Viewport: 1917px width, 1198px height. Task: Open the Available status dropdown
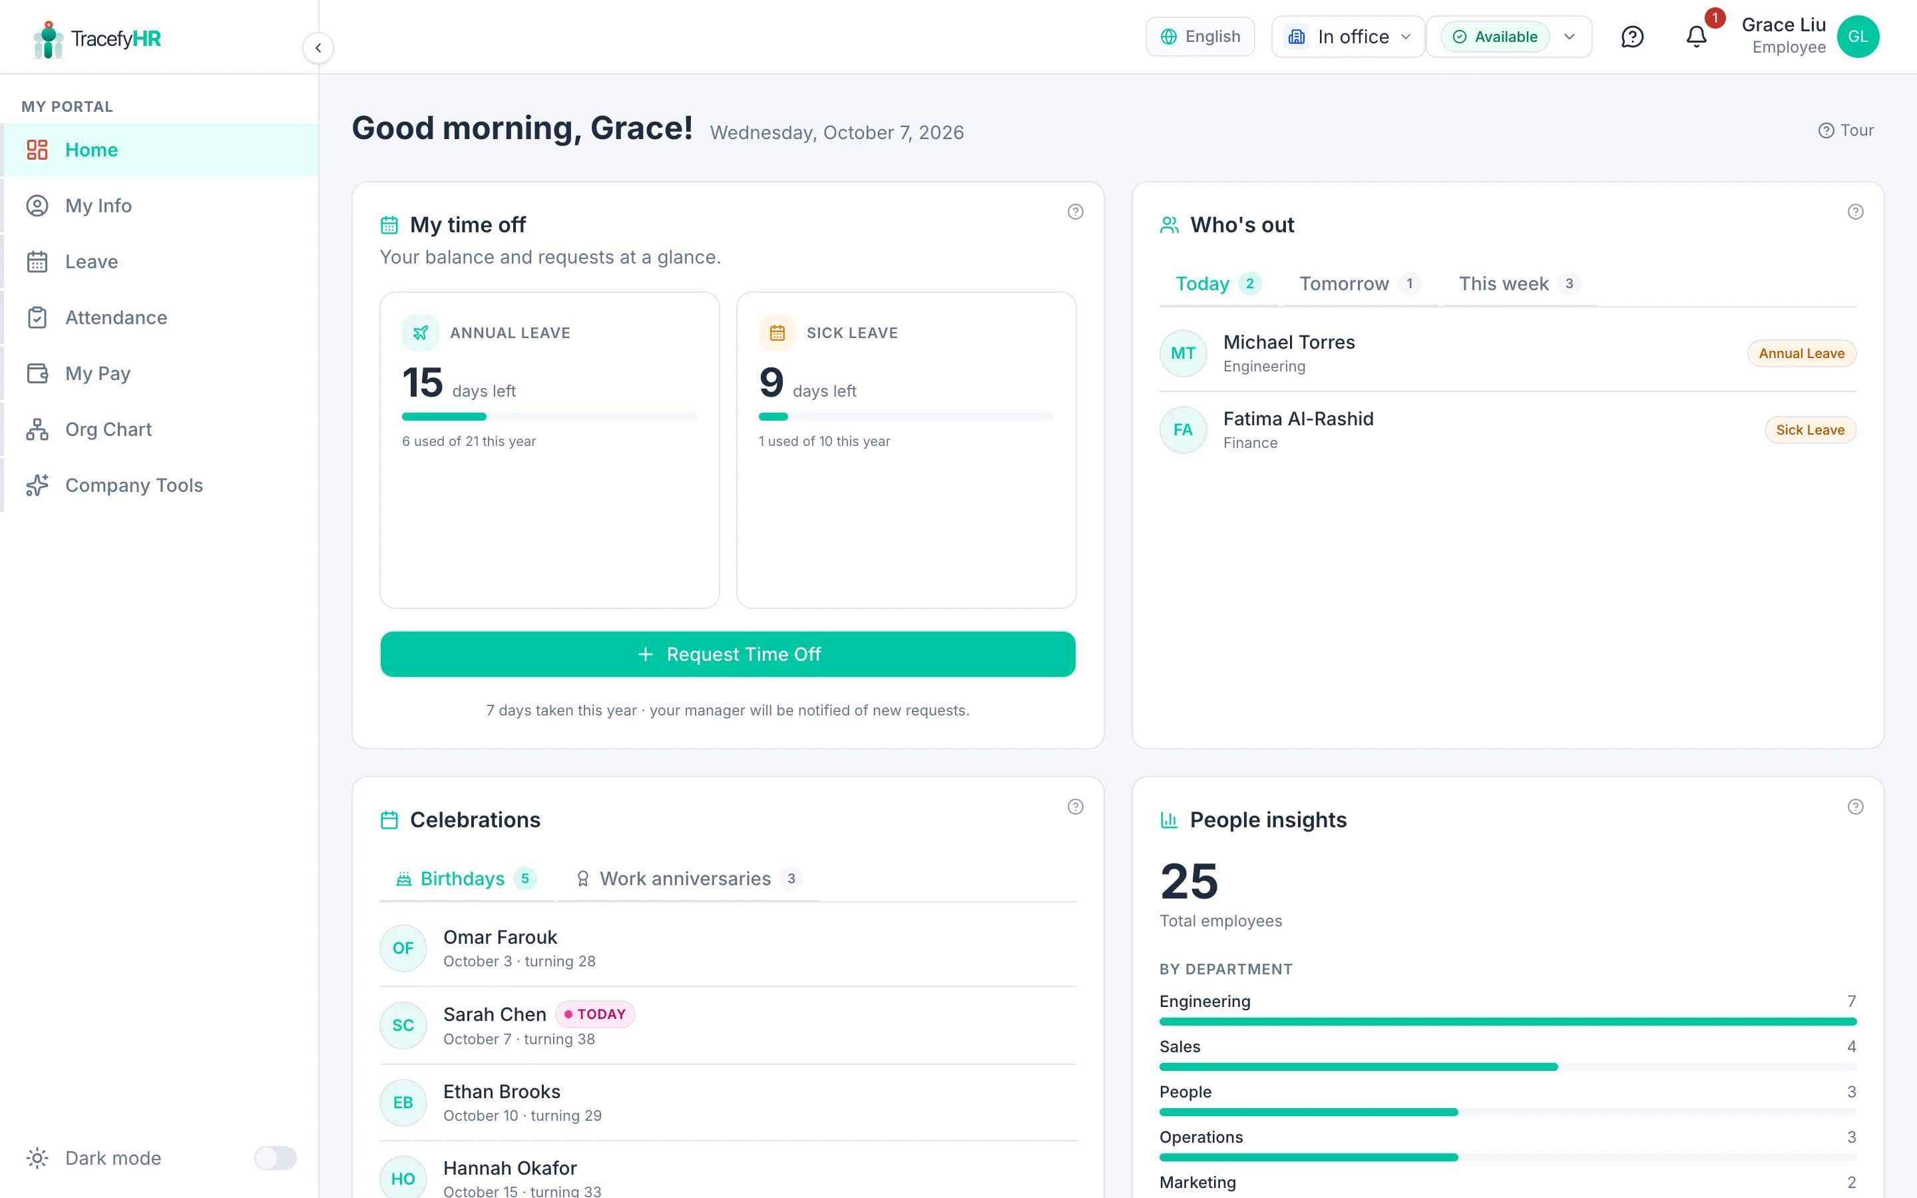coord(1509,37)
